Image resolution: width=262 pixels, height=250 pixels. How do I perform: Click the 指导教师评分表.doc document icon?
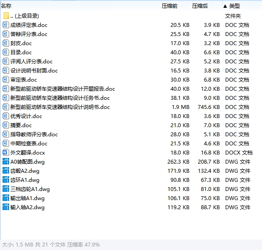click(x=5, y=134)
